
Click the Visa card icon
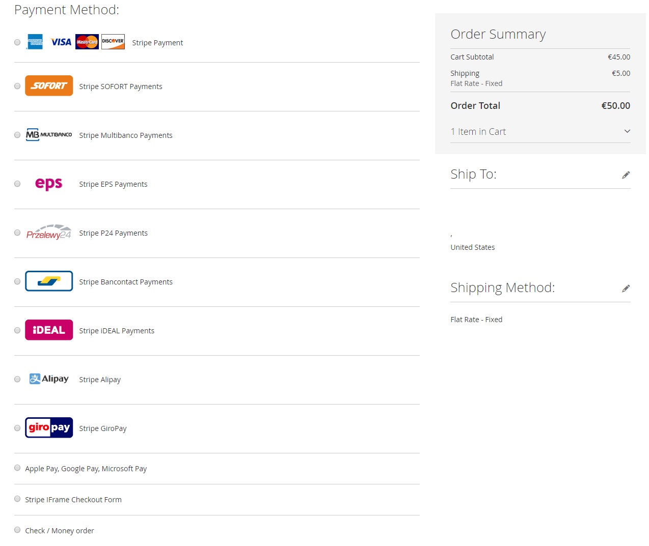(x=61, y=42)
